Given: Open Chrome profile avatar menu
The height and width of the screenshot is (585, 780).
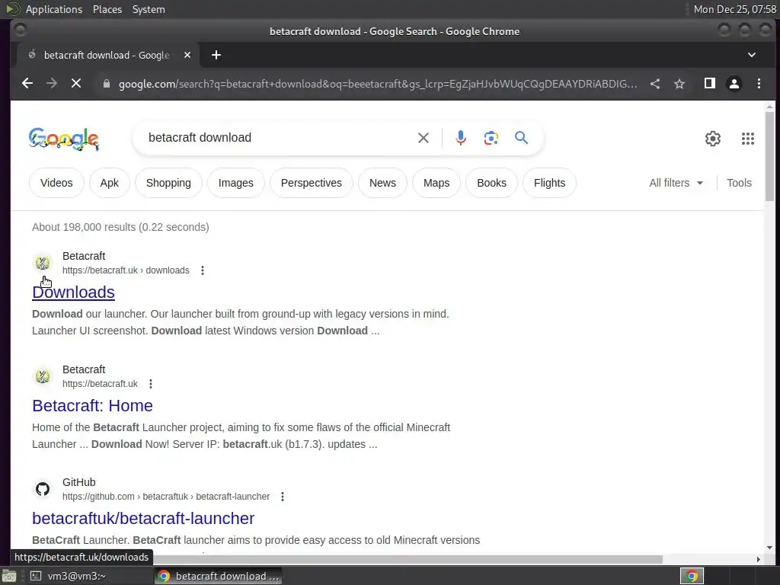Looking at the screenshot, I should click(x=734, y=84).
